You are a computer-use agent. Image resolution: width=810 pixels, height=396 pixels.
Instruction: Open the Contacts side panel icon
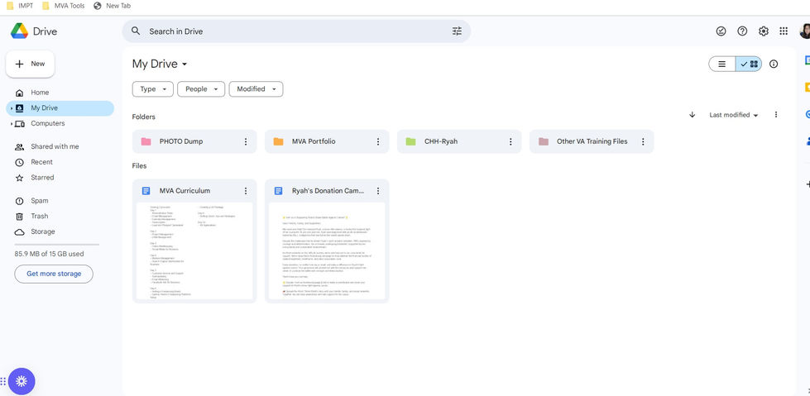pos(807,140)
